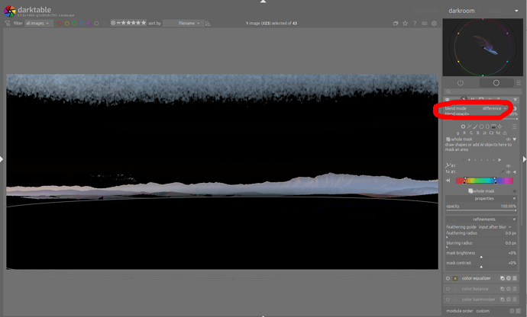Open color balance presets menu

coord(515,289)
